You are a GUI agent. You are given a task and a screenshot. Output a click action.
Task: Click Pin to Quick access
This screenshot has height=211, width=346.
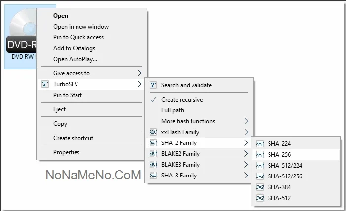tap(78, 37)
